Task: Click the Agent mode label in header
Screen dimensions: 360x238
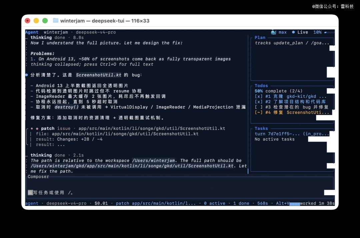Action: [32, 32]
